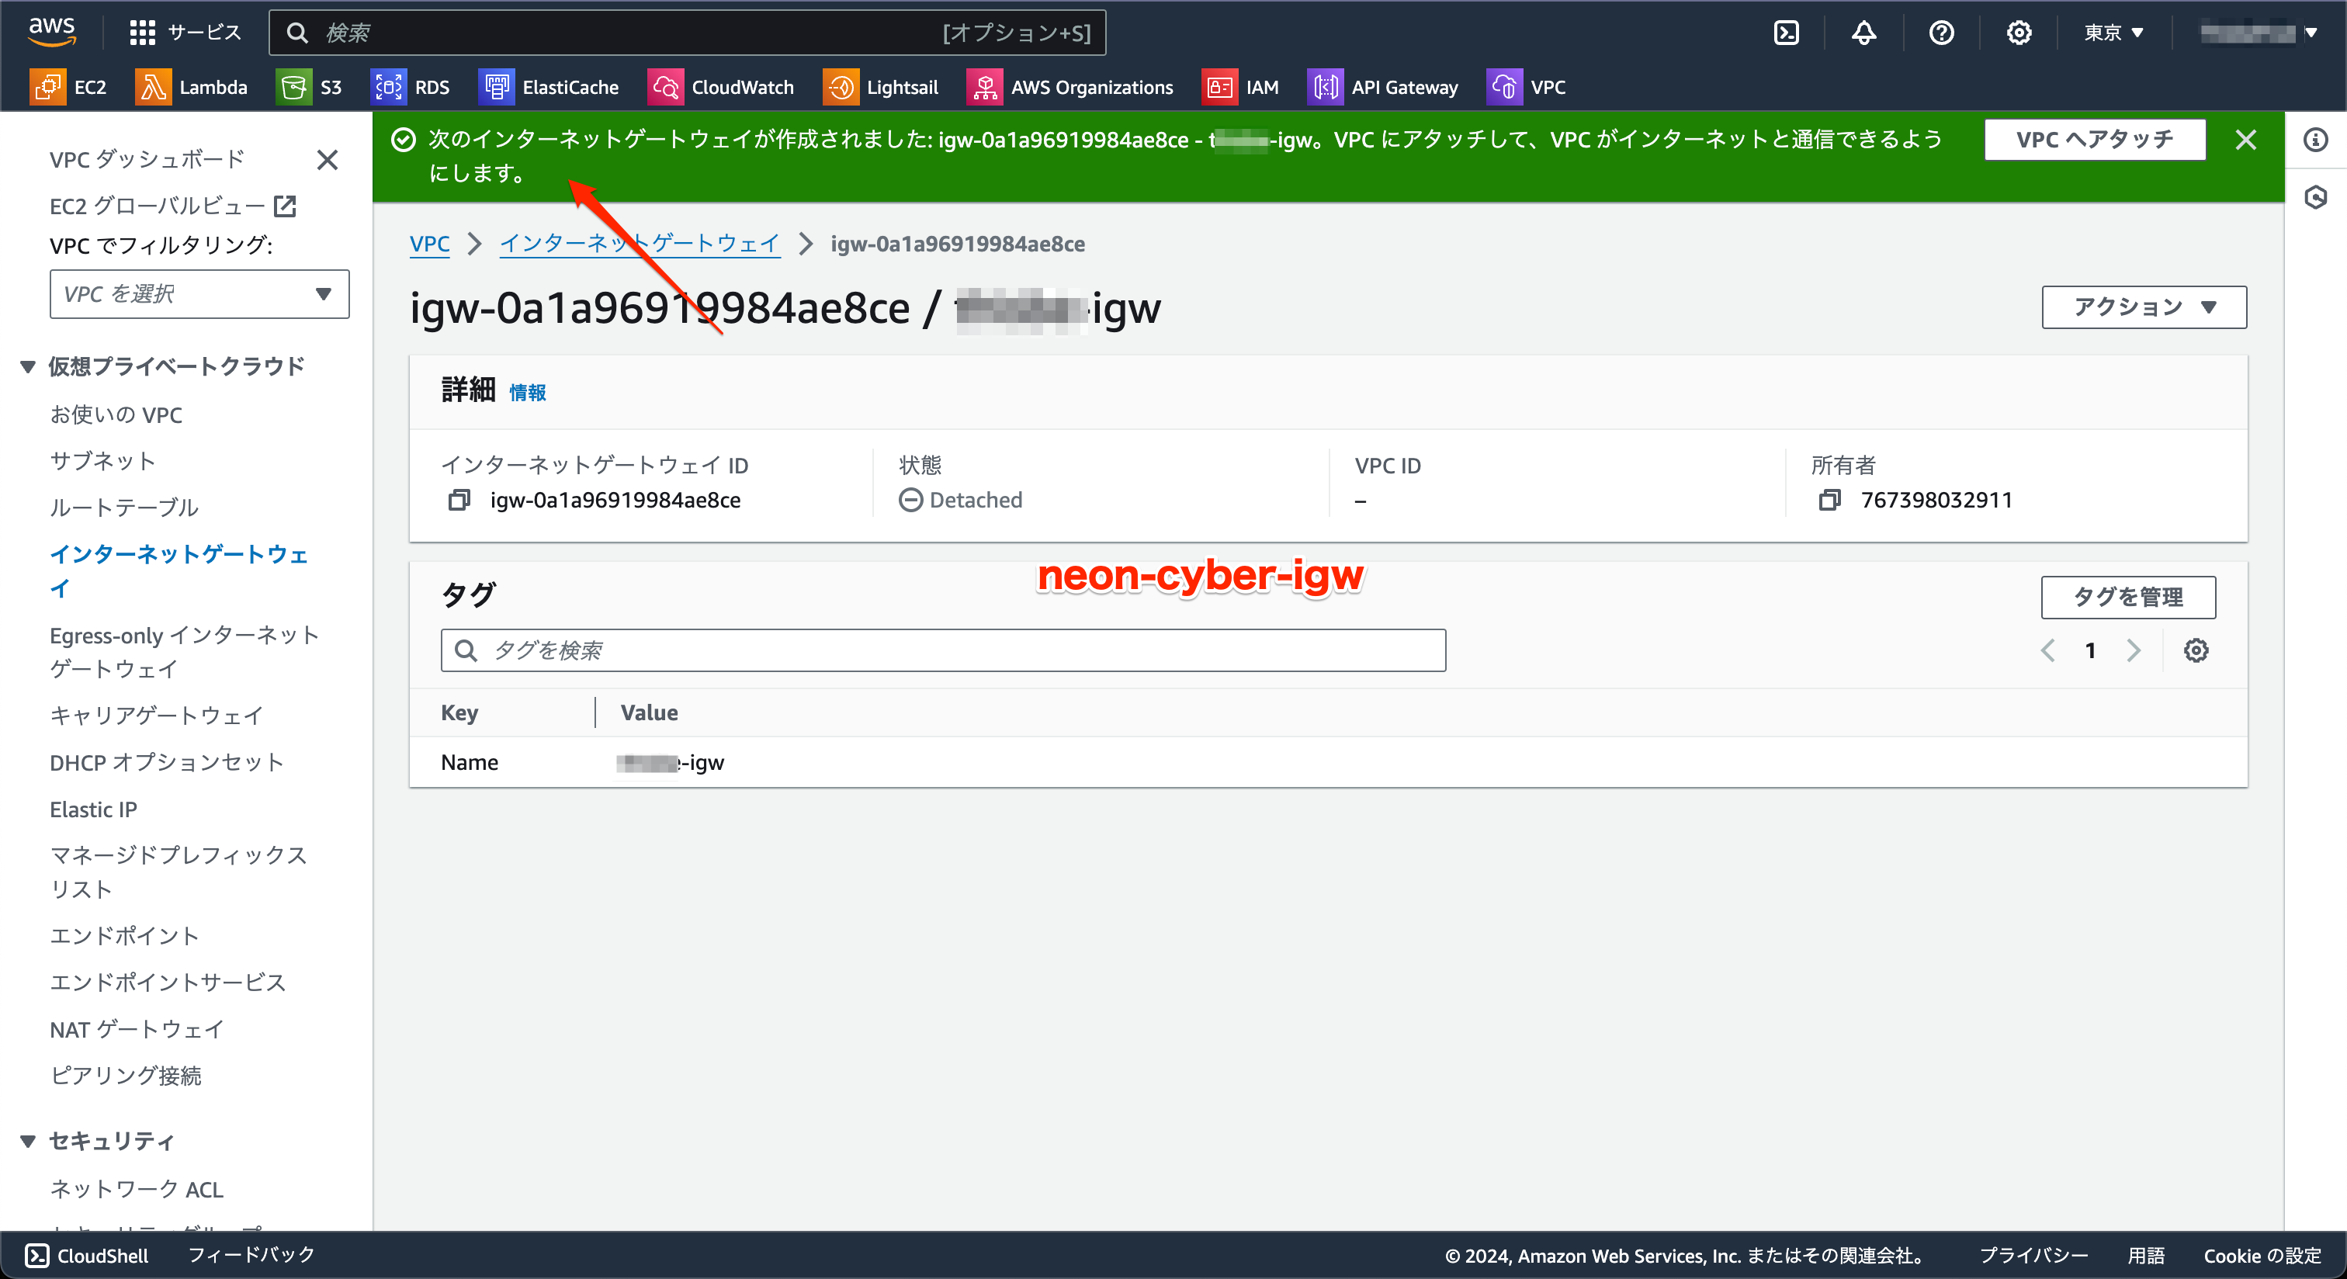Collapse the 仮想プライベートクラウド section

pos(28,366)
